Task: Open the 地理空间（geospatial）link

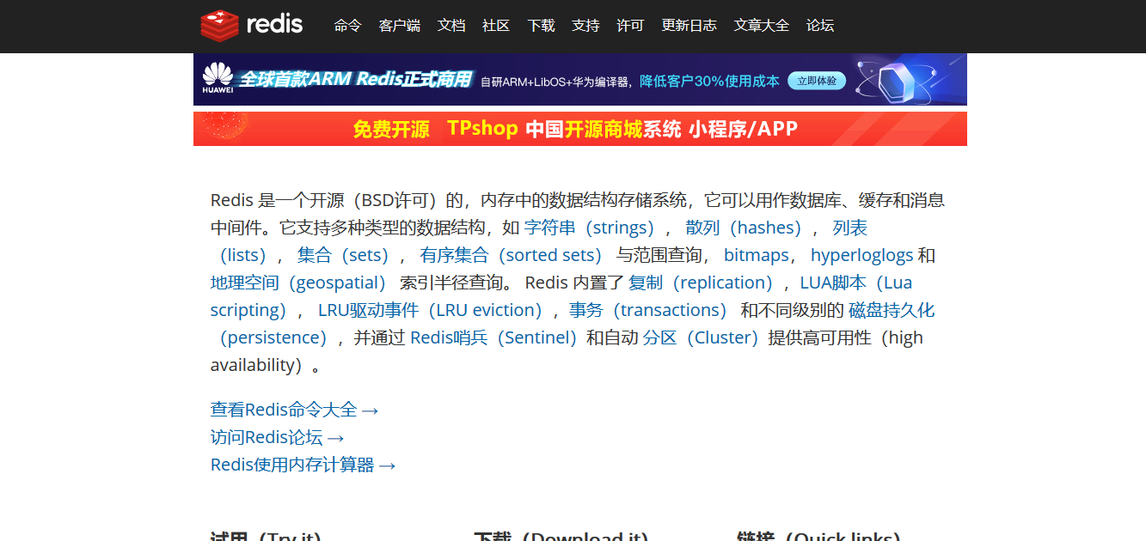Action: coord(301,283)
